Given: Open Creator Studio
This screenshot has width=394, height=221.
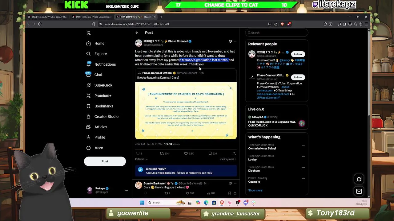Looking at the screenshot, I should (x=102, y=117).
